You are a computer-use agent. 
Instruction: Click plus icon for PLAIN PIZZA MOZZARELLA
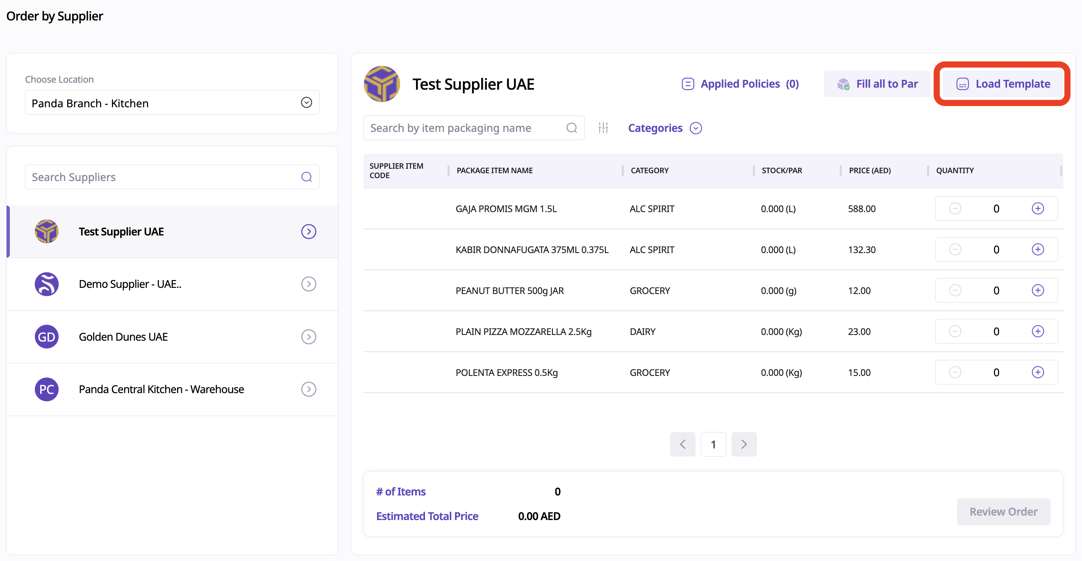1037,331
